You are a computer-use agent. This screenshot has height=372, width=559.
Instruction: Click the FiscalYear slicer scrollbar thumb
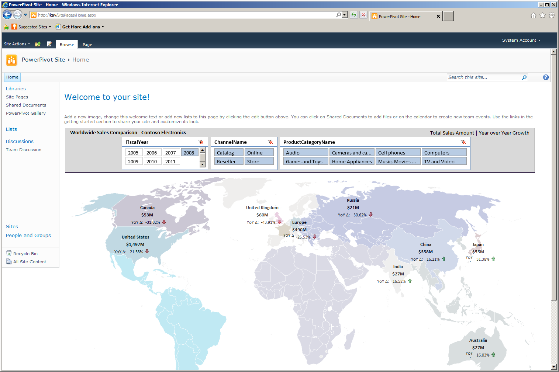tap(202, 157)
